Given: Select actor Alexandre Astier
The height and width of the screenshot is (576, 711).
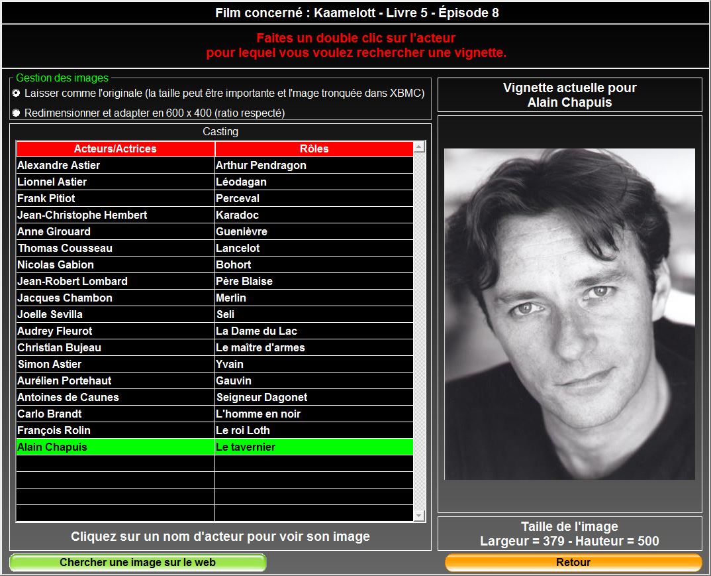Looking at the screenshot, I should [x=115, y=165].
